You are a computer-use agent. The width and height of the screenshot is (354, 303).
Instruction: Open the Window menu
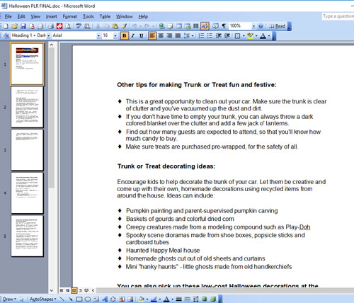(x=124, y=16)
